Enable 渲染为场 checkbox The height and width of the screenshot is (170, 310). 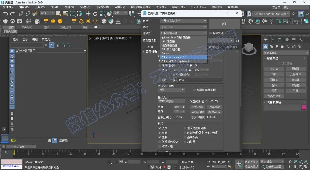[160, 146]
